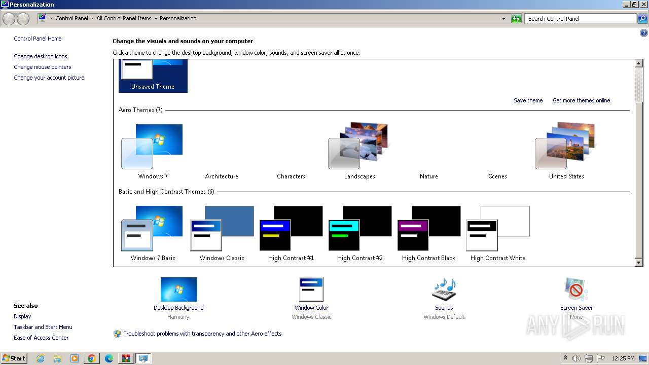This screenshot has width=649, height=365.
Task: Select the United States theme thumbnail
Action: tap(566, 145)
